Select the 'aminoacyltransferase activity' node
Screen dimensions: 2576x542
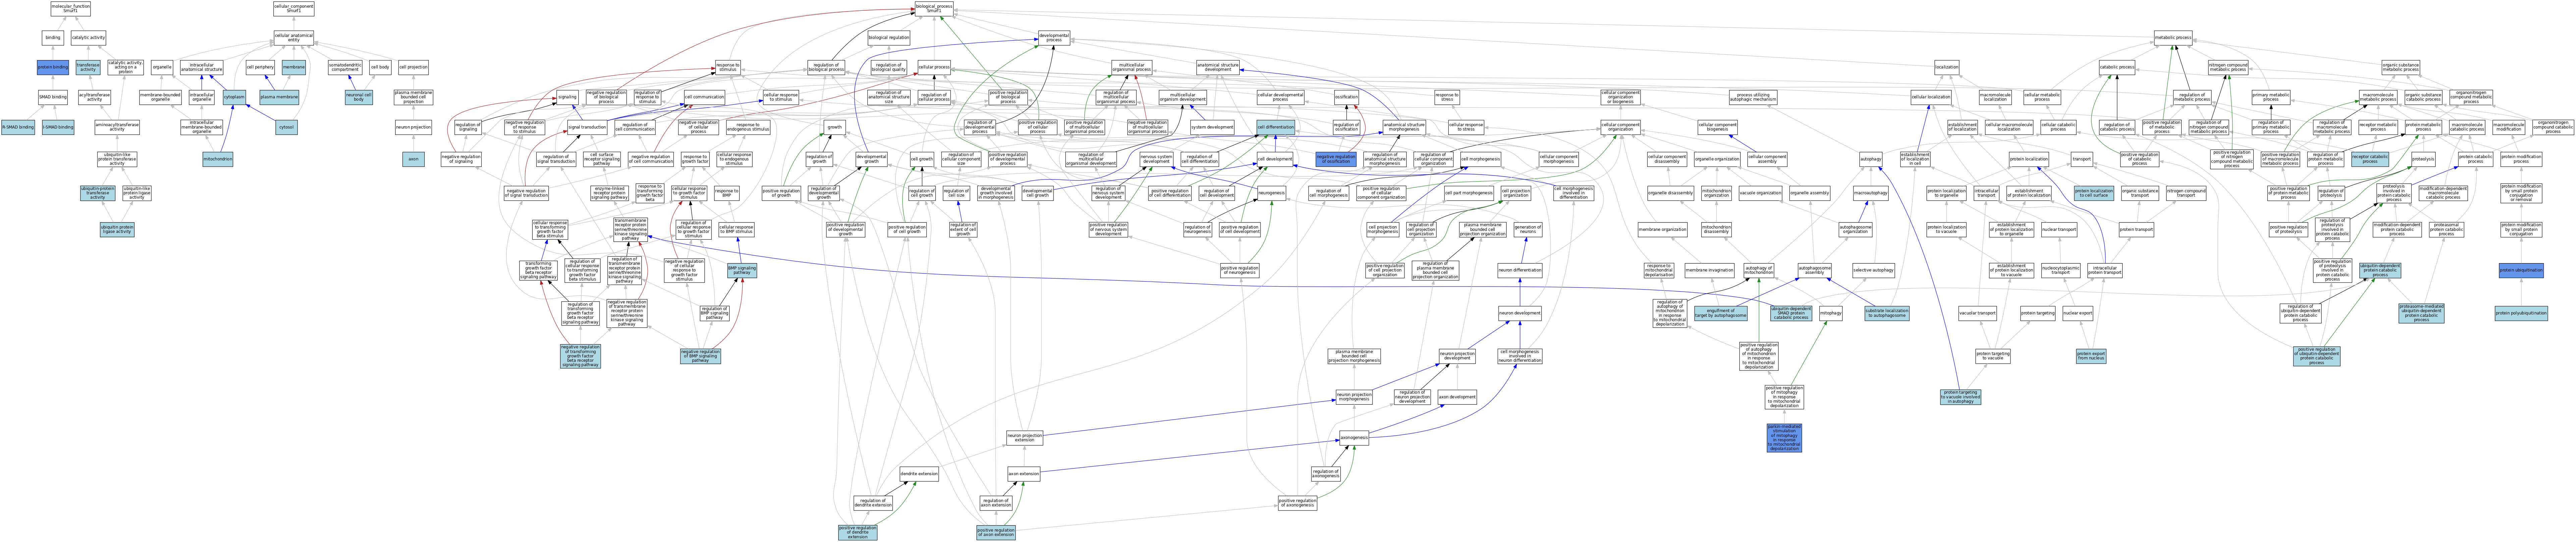click(x=117, y=127)
